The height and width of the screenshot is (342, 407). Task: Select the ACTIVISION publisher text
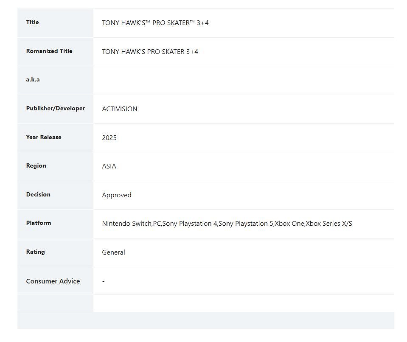(120, 109)
